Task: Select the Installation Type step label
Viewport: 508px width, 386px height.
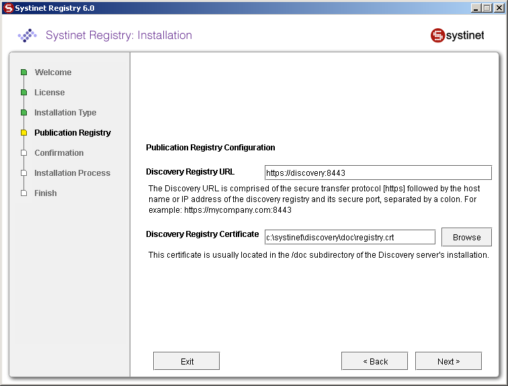Action: click(65, 113)
